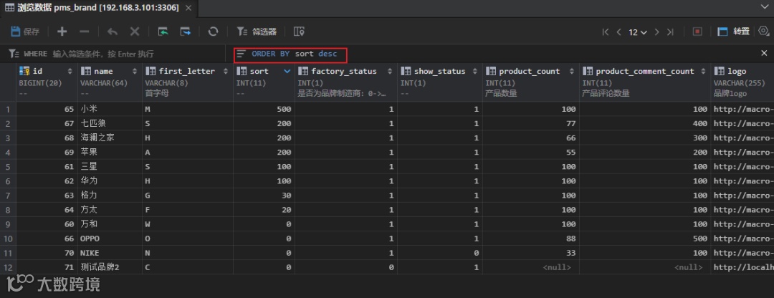This screenshot has width=774, height=298.
Task: Select row number 5 header
Action: pos(8,167)
